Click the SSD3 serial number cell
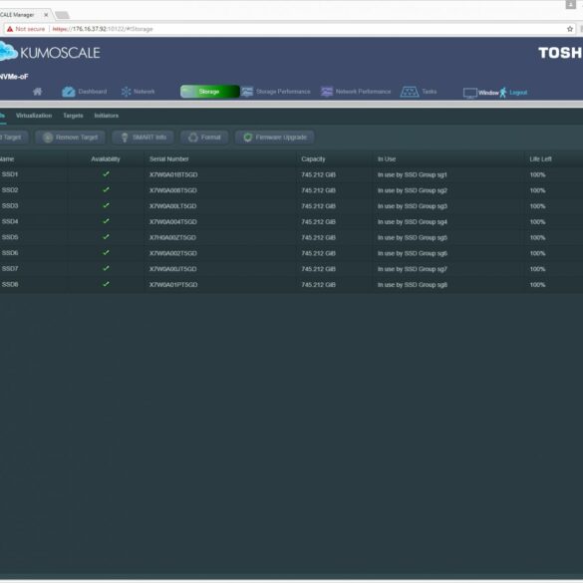 click(172, 206)
